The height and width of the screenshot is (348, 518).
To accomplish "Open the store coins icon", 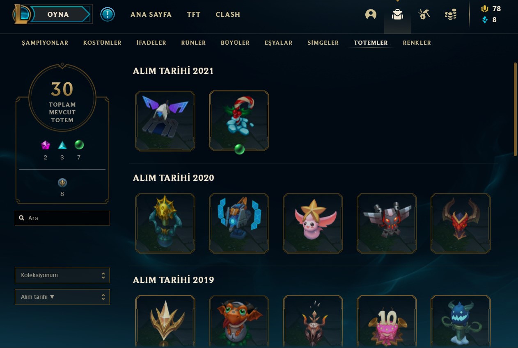I will pos(451,15).
